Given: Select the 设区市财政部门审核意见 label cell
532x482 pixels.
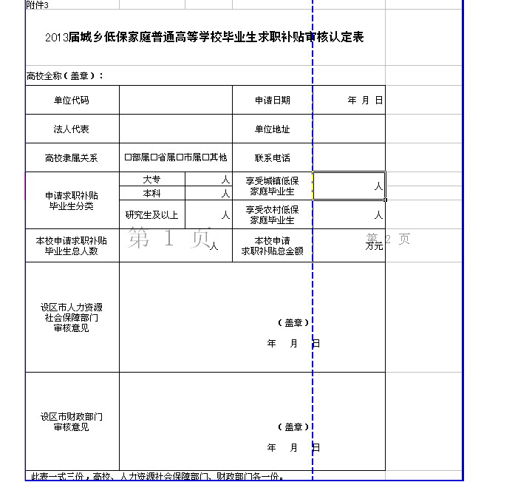Looking at the screenshot, I should [72, 421].
